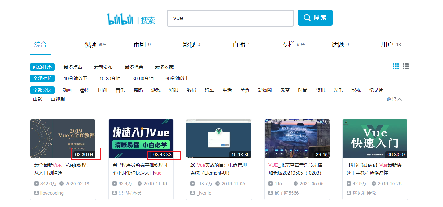This screenshot has width=443, height=207.
Task: Filter by 纪录片 category
Action: pos(376,90)
